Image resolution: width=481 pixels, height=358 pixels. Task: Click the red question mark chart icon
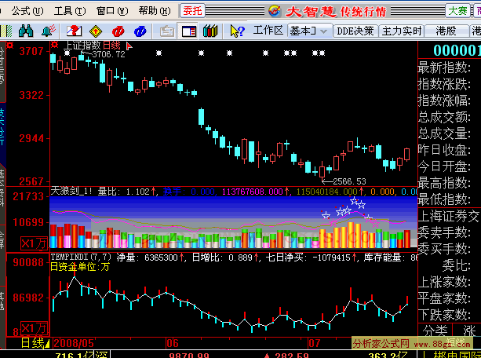coord(75,31)
